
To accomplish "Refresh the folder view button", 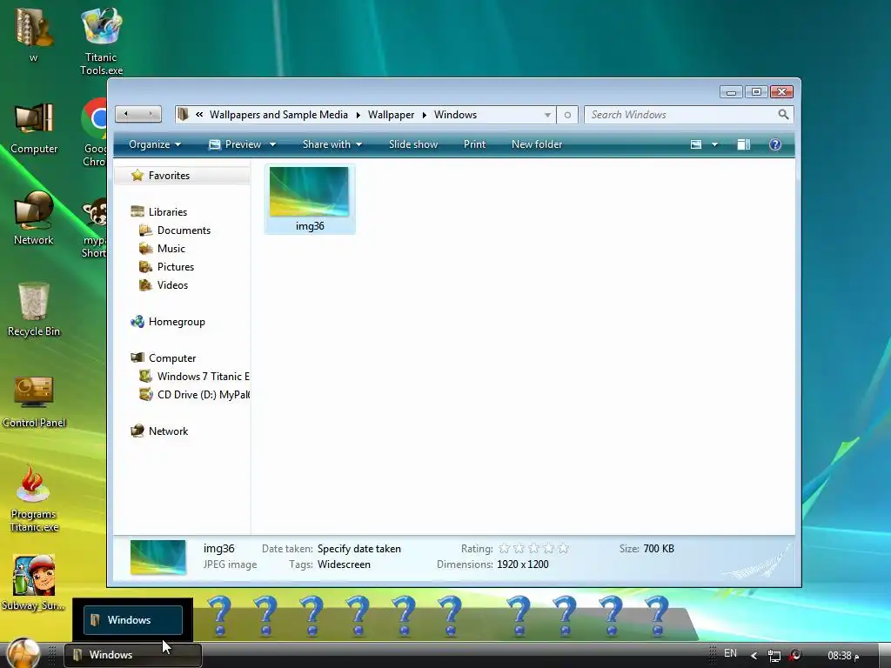I will point(567,115).
